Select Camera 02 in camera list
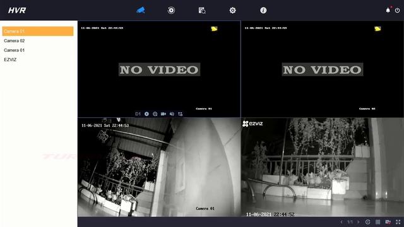 click(14, 40)
